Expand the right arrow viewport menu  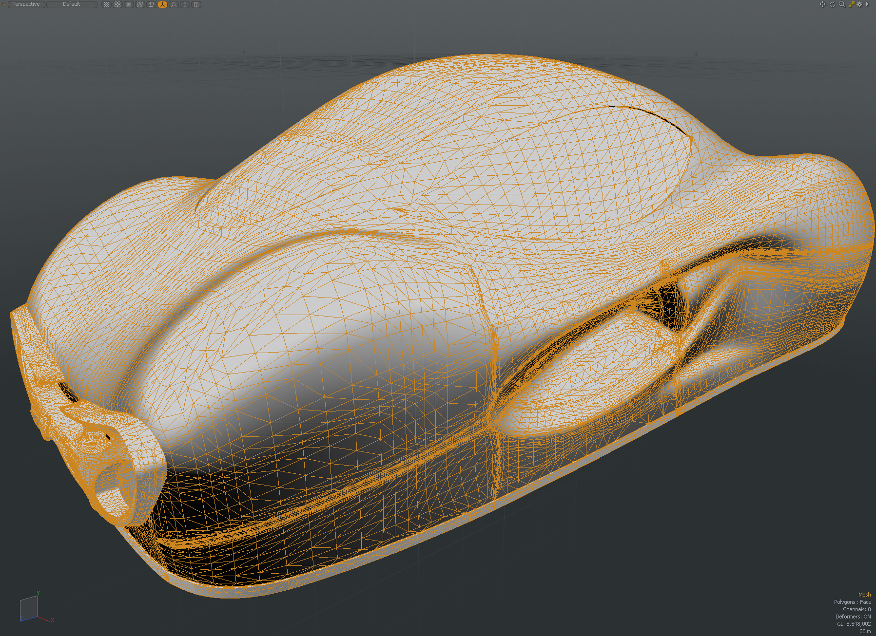coord(867,4)
